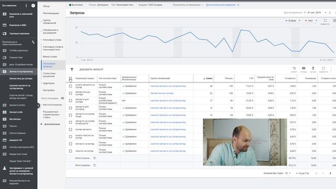Select Запчастини до скутера ad group in sidebar

click(x=21, y=79)
